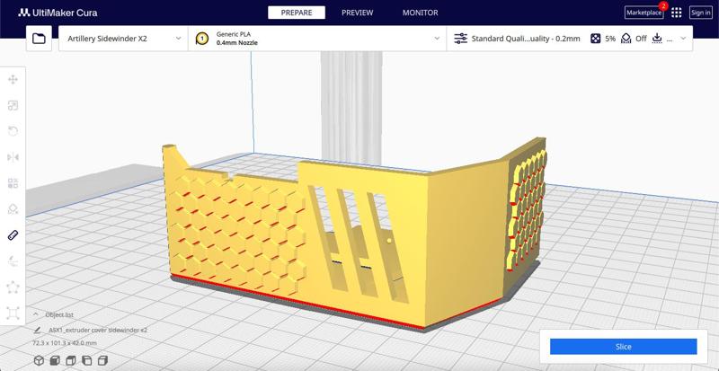
Task: Switch to the MONITOR stage
Action: [420, 13]
